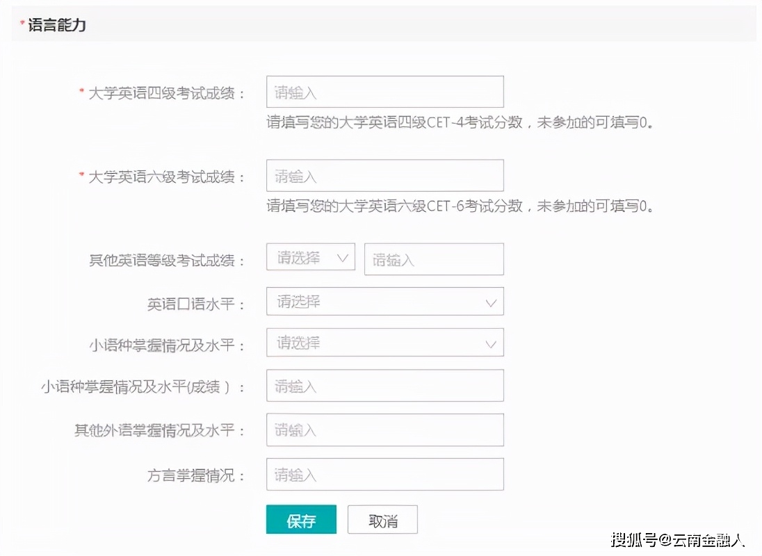
Task: Click the CET-6 score input field
Action: [x=384, y=176]
